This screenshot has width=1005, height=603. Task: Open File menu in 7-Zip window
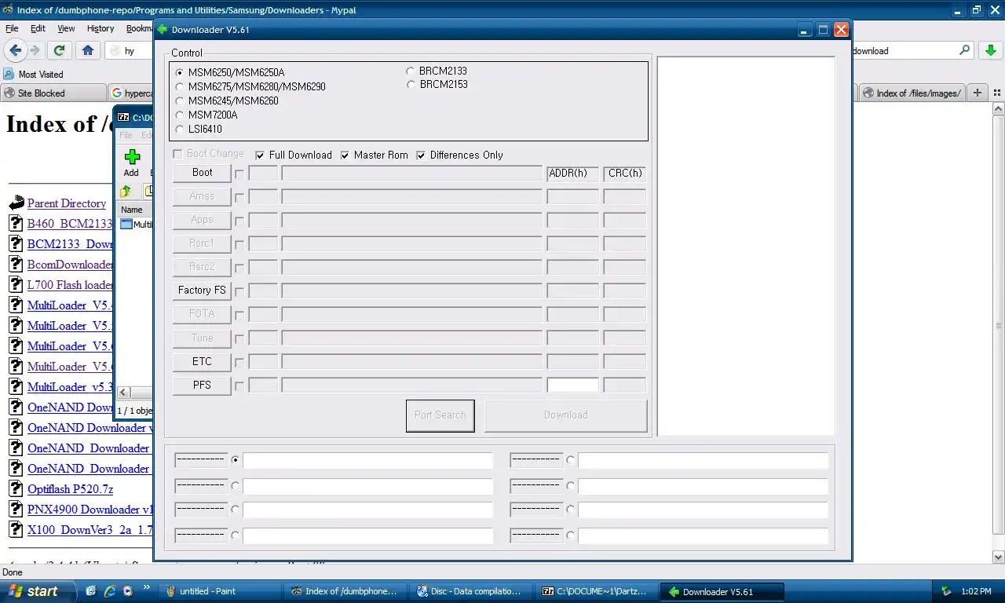click(x=126, y=136)
